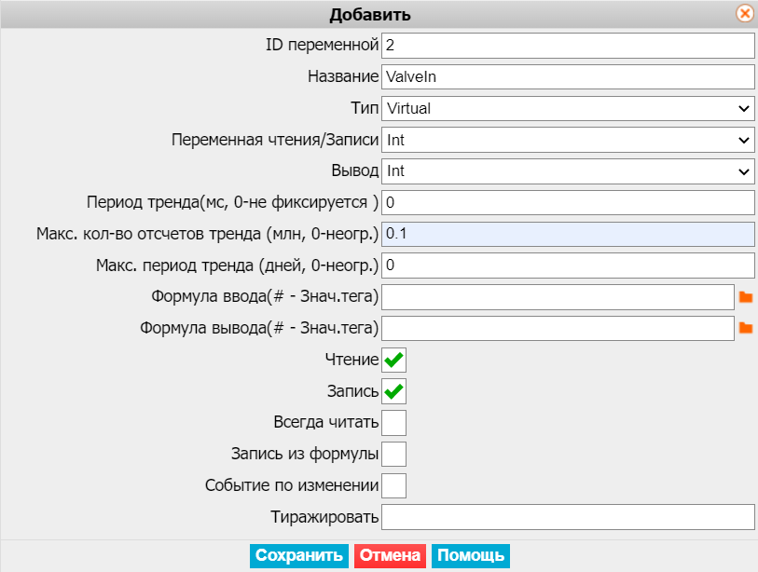The height and width of the screenshot is (572, 758).
Task: Enable the Событие по изменении checkbox
Action: [x=394, y=485]
